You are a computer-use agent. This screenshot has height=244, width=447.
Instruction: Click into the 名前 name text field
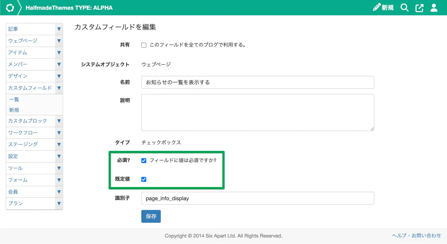257,82
